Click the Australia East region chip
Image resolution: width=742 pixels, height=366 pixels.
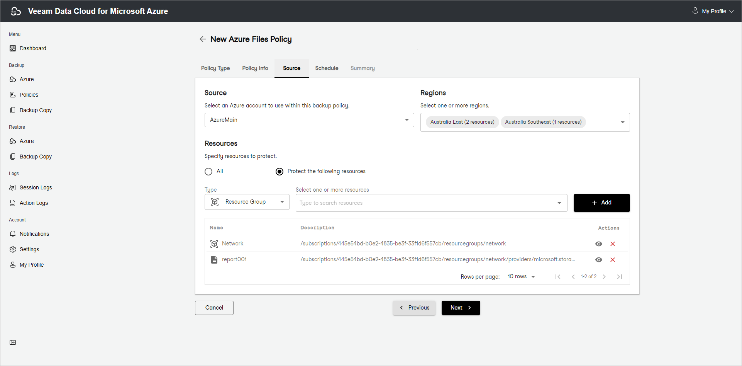[x=462, y=122]
